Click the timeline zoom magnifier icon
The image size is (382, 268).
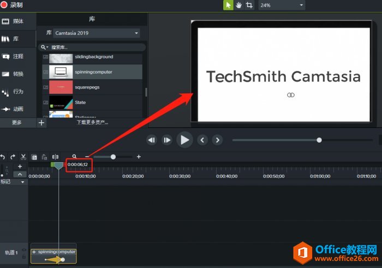tap(74, 157)
